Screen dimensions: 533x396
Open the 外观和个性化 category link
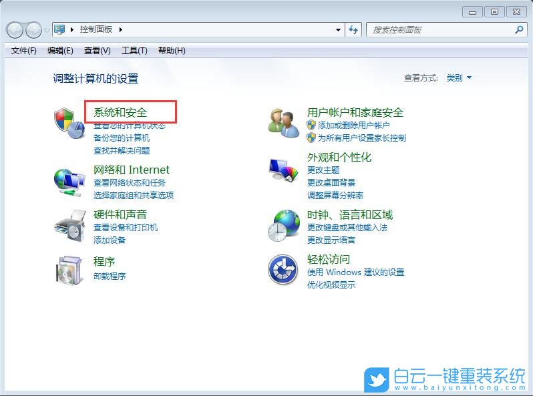[x=339, y=157]
